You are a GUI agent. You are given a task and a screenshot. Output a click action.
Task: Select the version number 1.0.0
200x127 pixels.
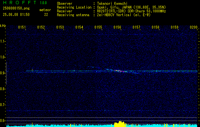(43, 3)
